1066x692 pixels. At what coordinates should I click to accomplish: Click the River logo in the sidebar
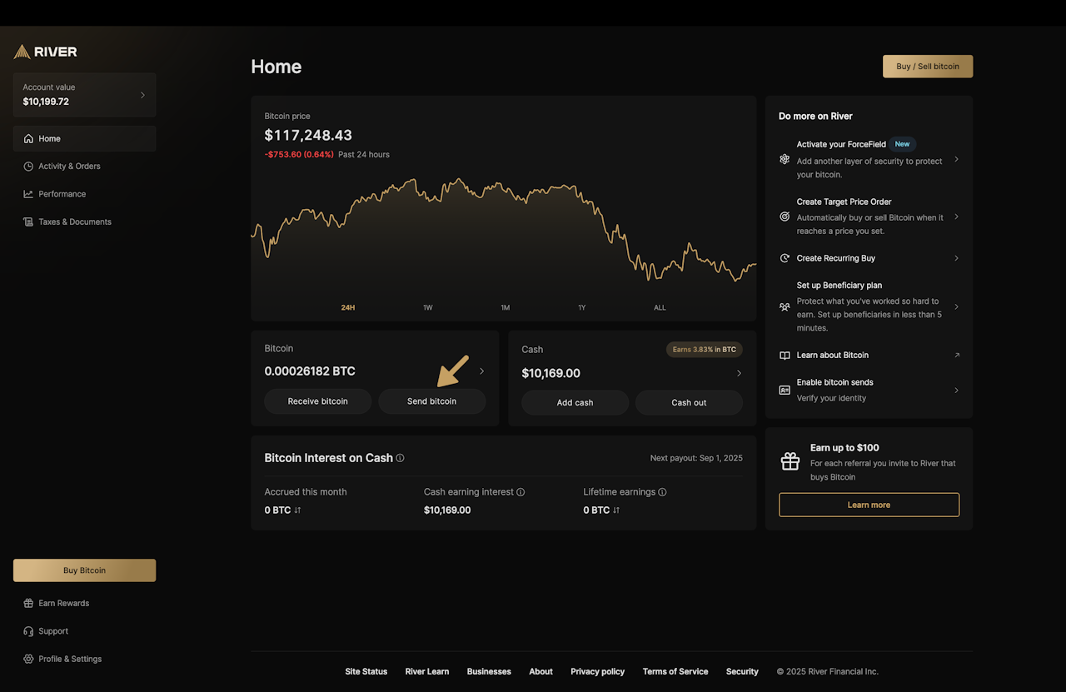click(46, 52)
